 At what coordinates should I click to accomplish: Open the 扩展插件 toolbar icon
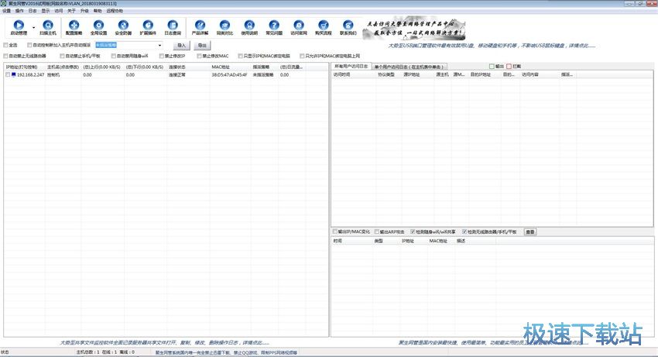[148, 26]
